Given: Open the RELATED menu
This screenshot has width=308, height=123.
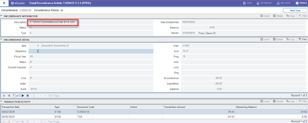Looking at the screenshot, I should (284, 3).
